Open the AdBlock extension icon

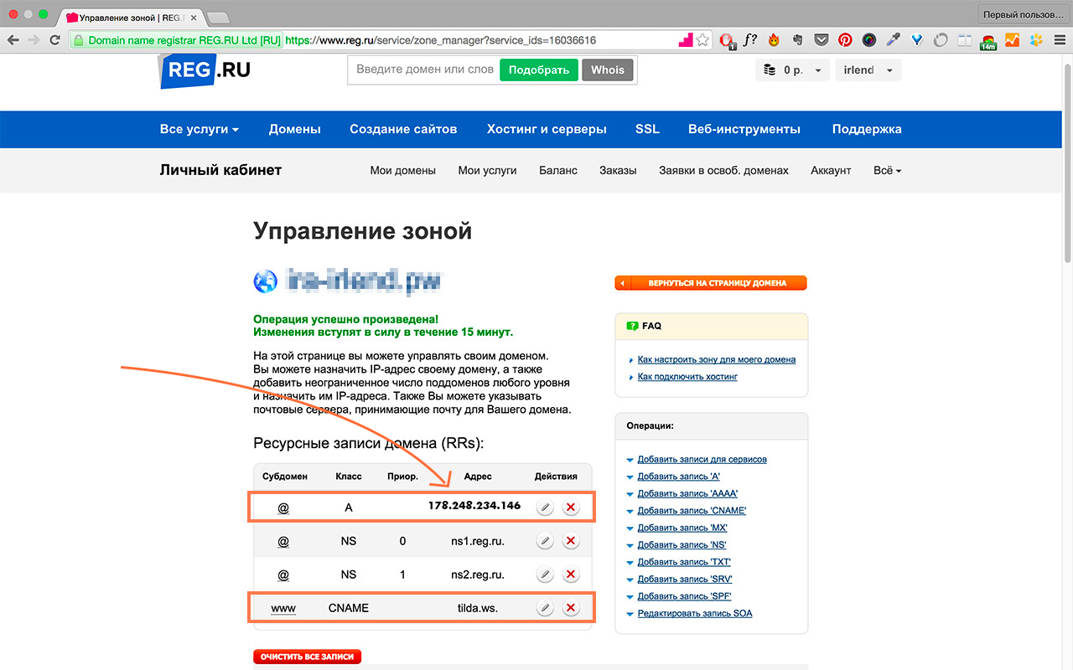click(728, 39)
